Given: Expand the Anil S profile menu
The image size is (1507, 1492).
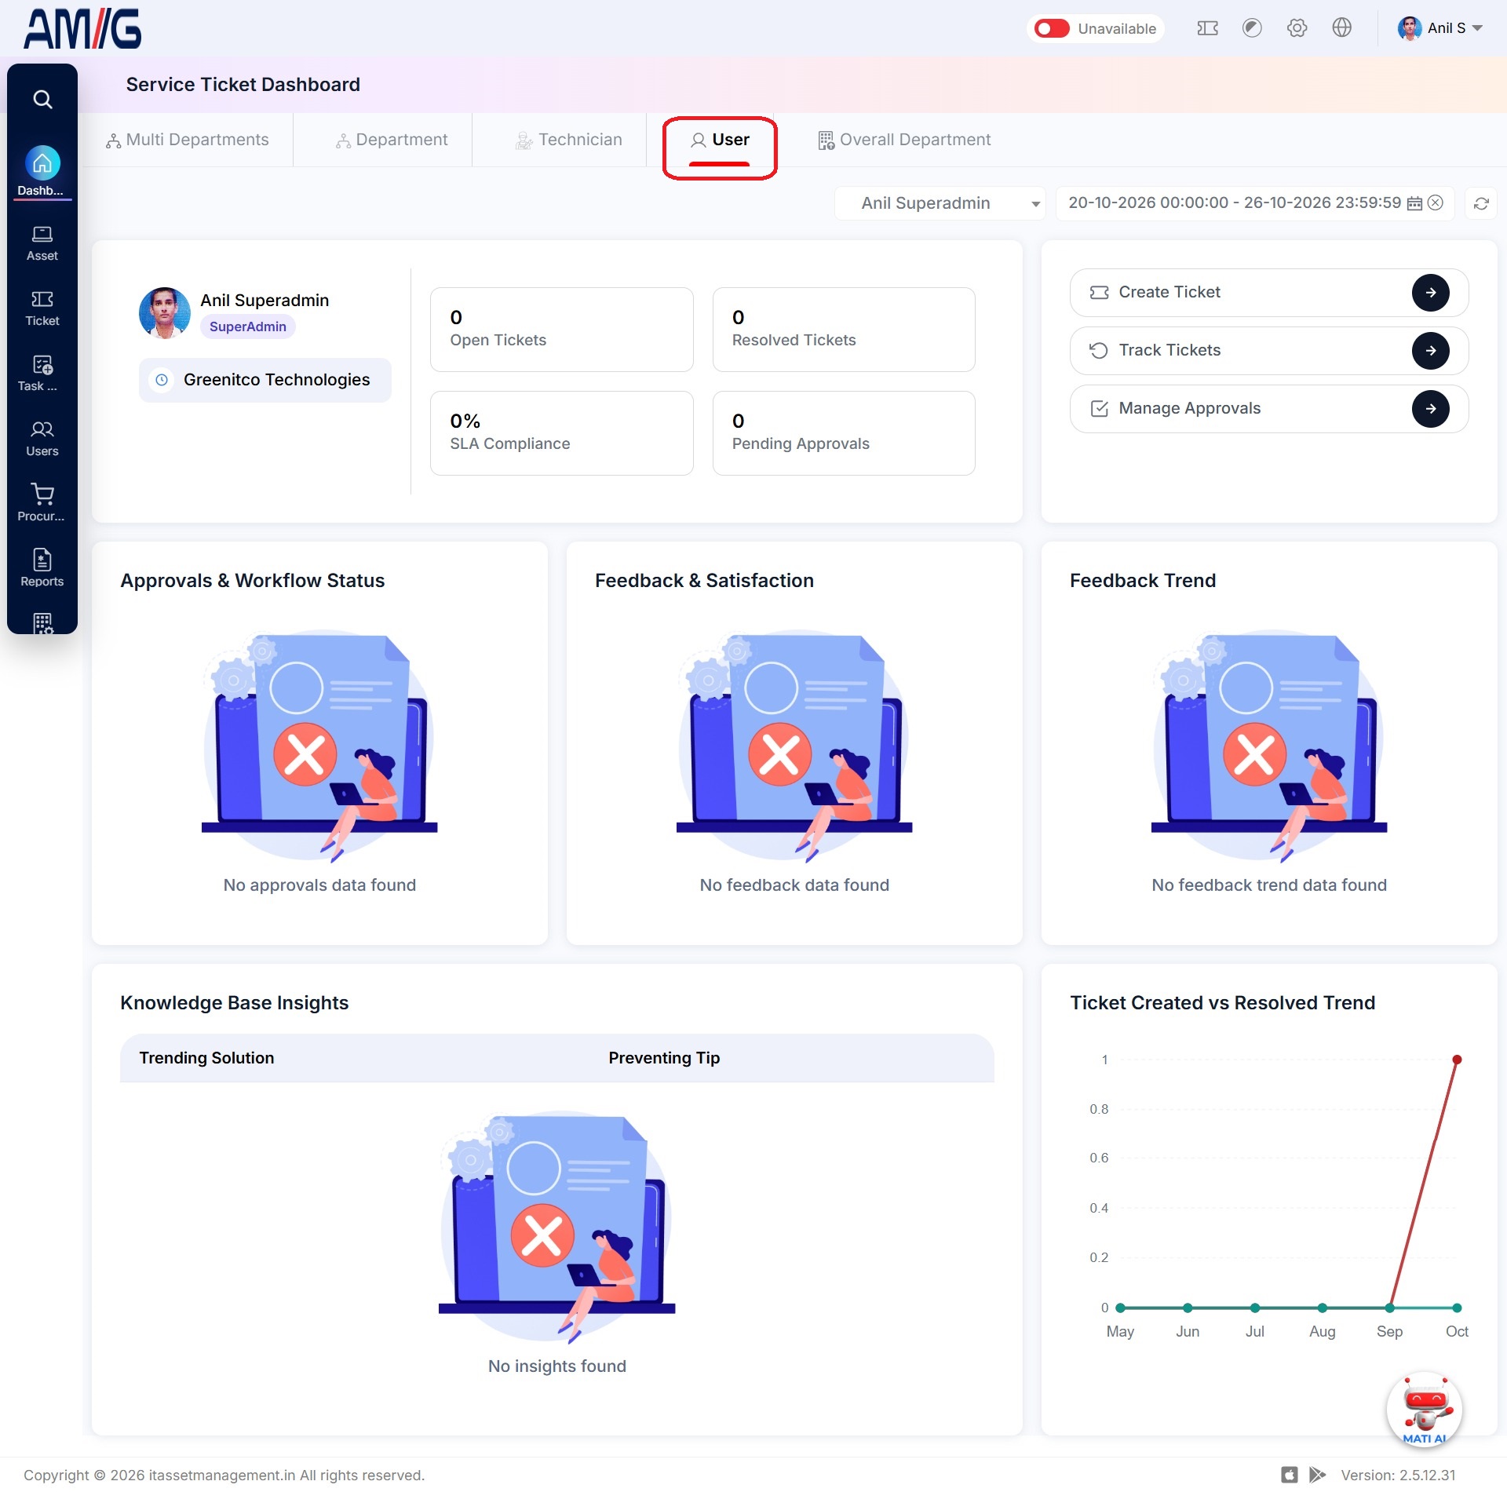Looking at the screenshot, I should tap(1440, 28).
